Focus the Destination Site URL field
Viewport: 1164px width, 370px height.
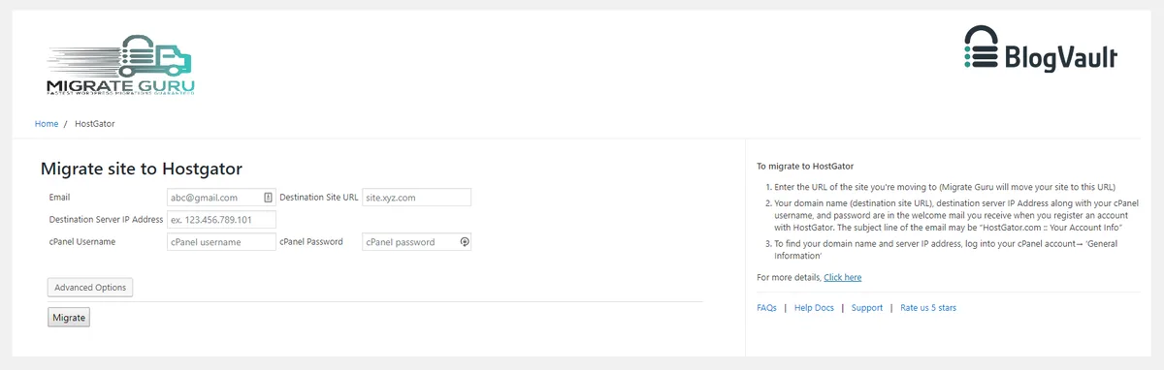tap(416, 198)
